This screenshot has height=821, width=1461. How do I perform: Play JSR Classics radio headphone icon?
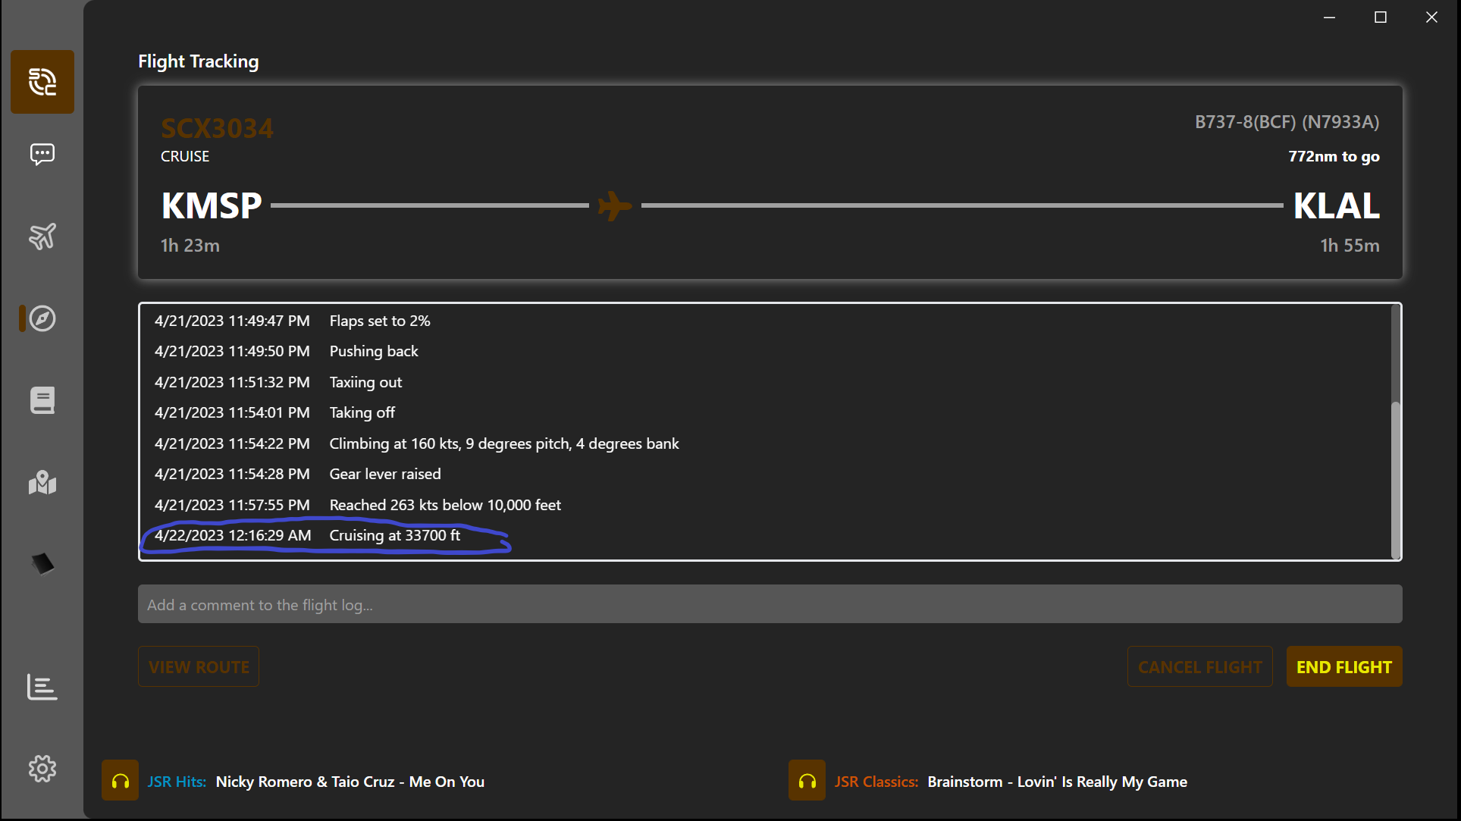(807, 781)
